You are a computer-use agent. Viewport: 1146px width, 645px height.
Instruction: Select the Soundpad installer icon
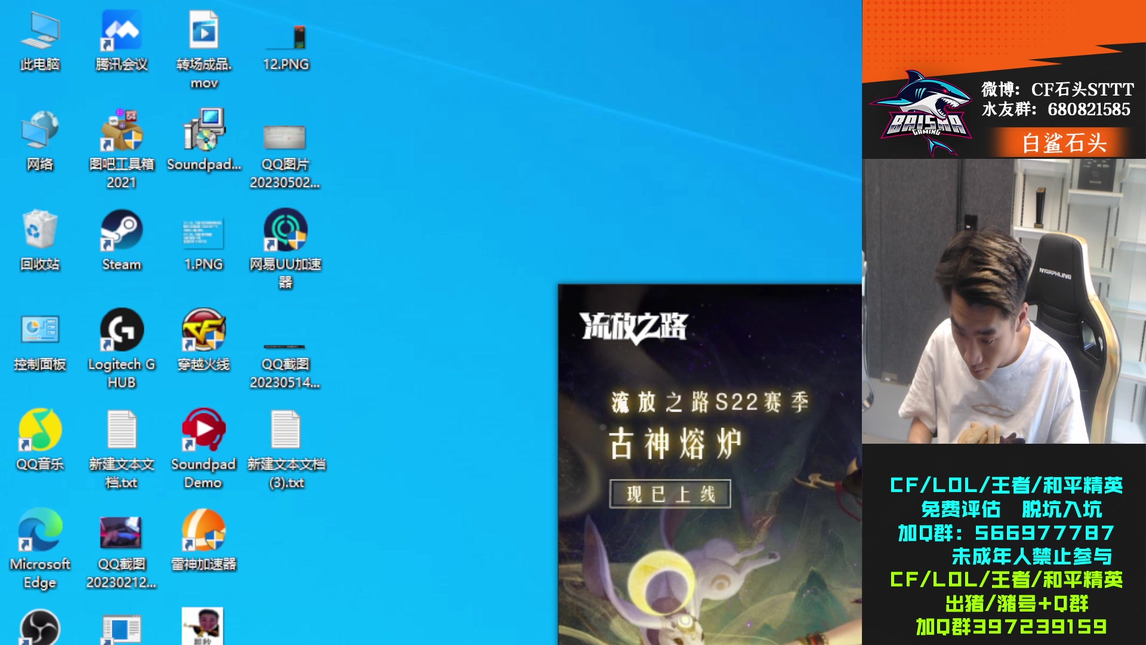coord(204,141)
